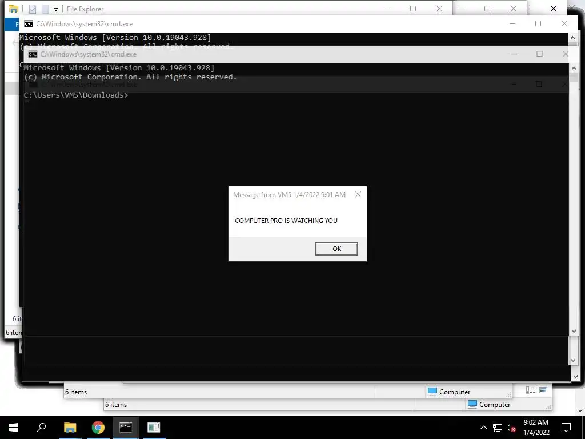The width and height of the screenshot is (585, 439).
Task: Click the muted volume tray icon
Action: pyautogui.click(x=511, y=428)
